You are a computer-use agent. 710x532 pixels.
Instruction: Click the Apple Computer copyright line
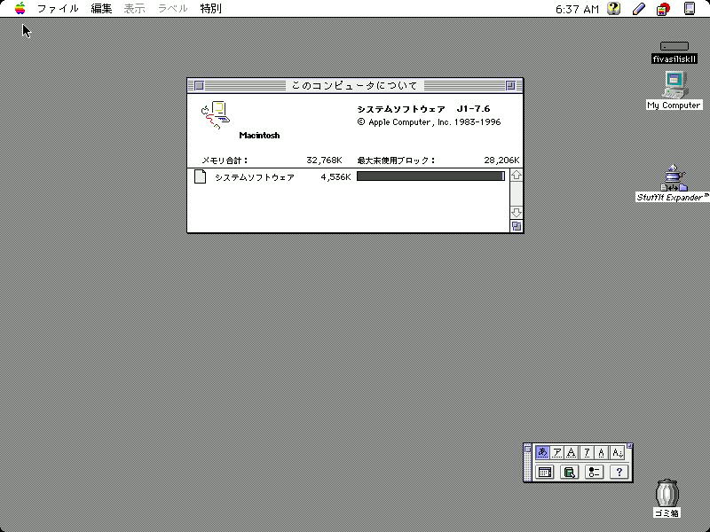coord(429,122)
